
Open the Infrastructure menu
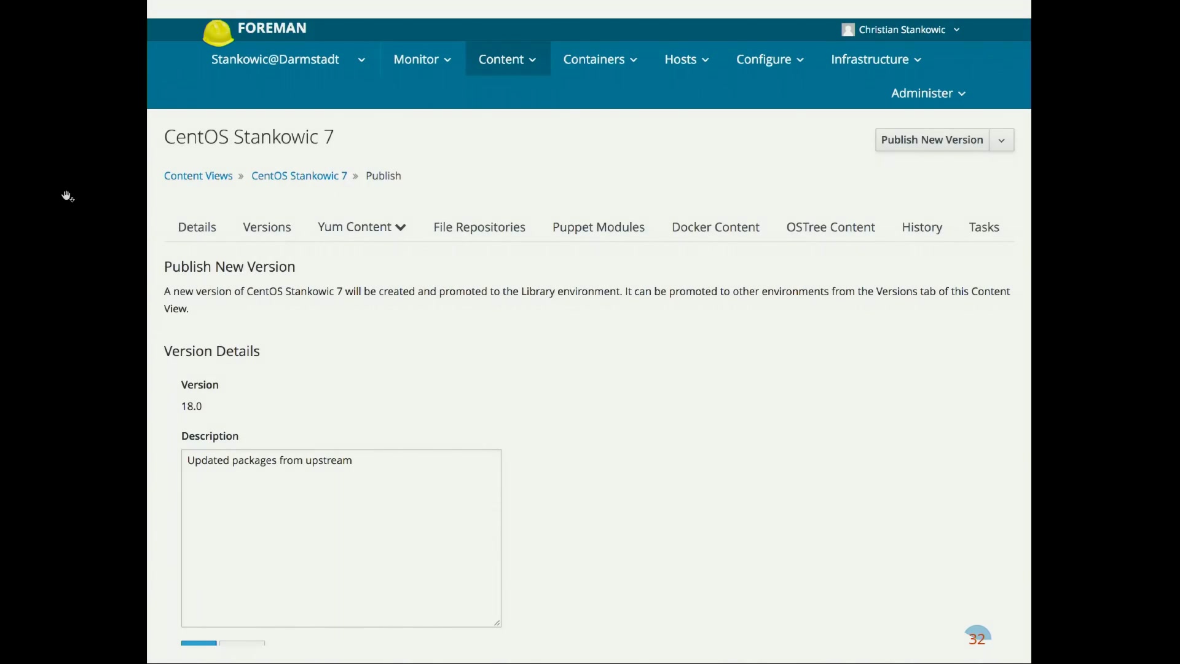[876, 60]
